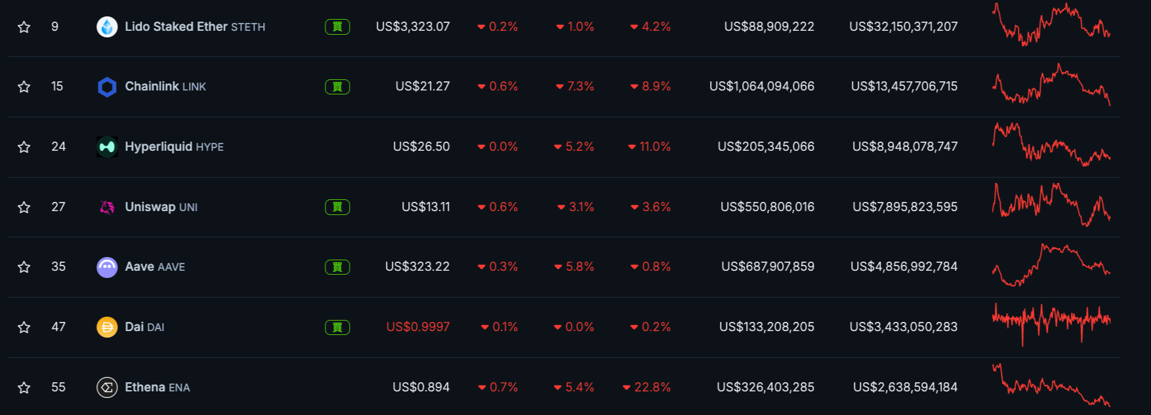Click the Hyperliquid coin logo

click(107, 147)
